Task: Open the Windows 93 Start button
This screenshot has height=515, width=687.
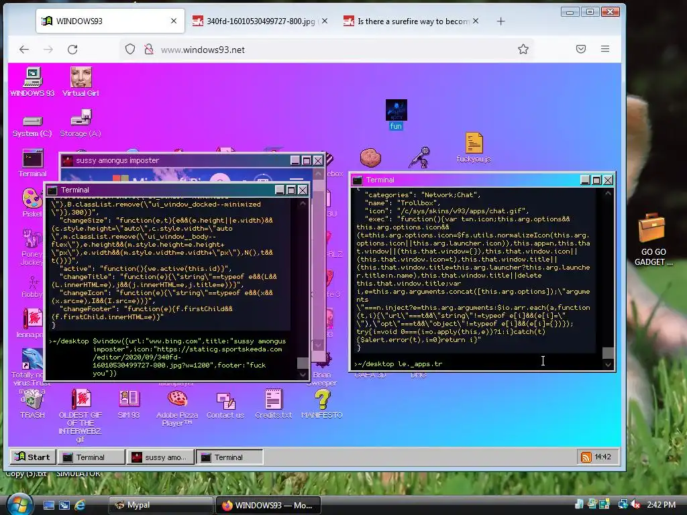Action: (32, 457)
